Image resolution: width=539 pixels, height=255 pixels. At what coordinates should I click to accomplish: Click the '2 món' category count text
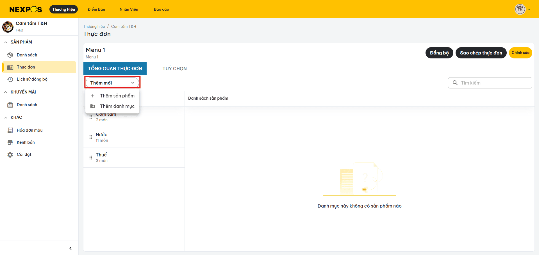pyautogui.click(x=102, y=120)
